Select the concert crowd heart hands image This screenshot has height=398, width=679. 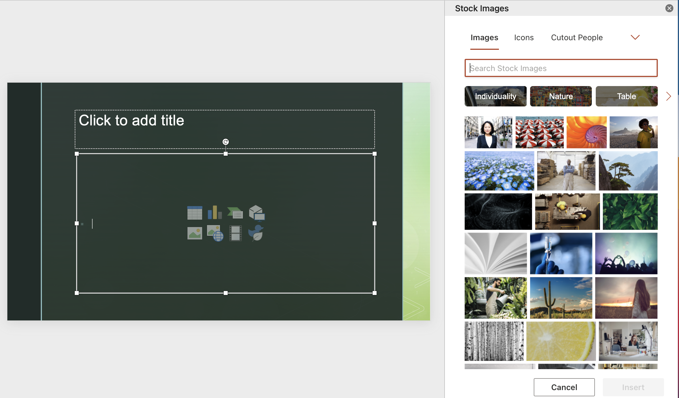coord(626,253)
